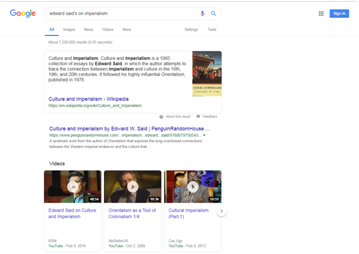
Task: Open the More tab menu
Action: tap(127, 30)
